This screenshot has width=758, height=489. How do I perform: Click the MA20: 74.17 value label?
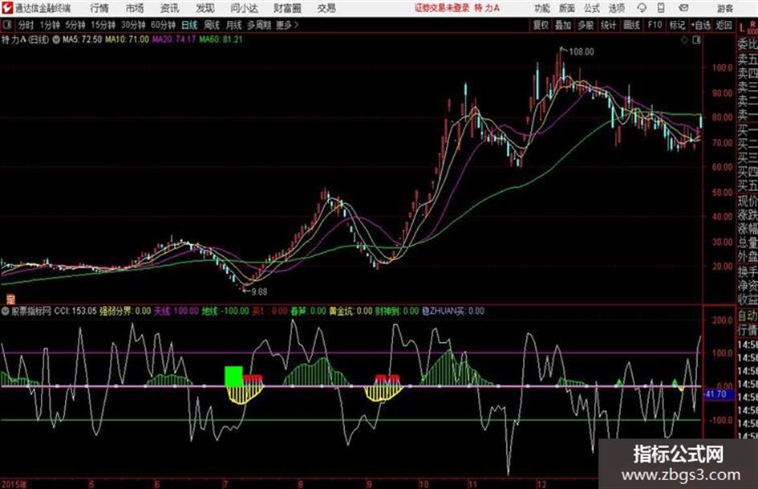pos(174,39)
